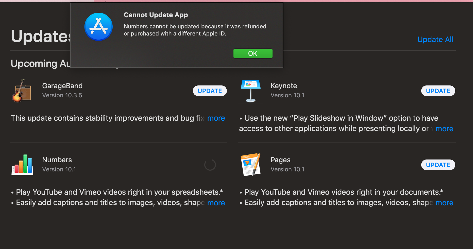Image resolution: width=473 pixels, height=249 pixels.
Task: Click the Keynote app icon
Action: 251,91
